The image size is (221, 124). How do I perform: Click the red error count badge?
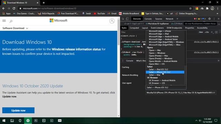(x=196, y=19)
